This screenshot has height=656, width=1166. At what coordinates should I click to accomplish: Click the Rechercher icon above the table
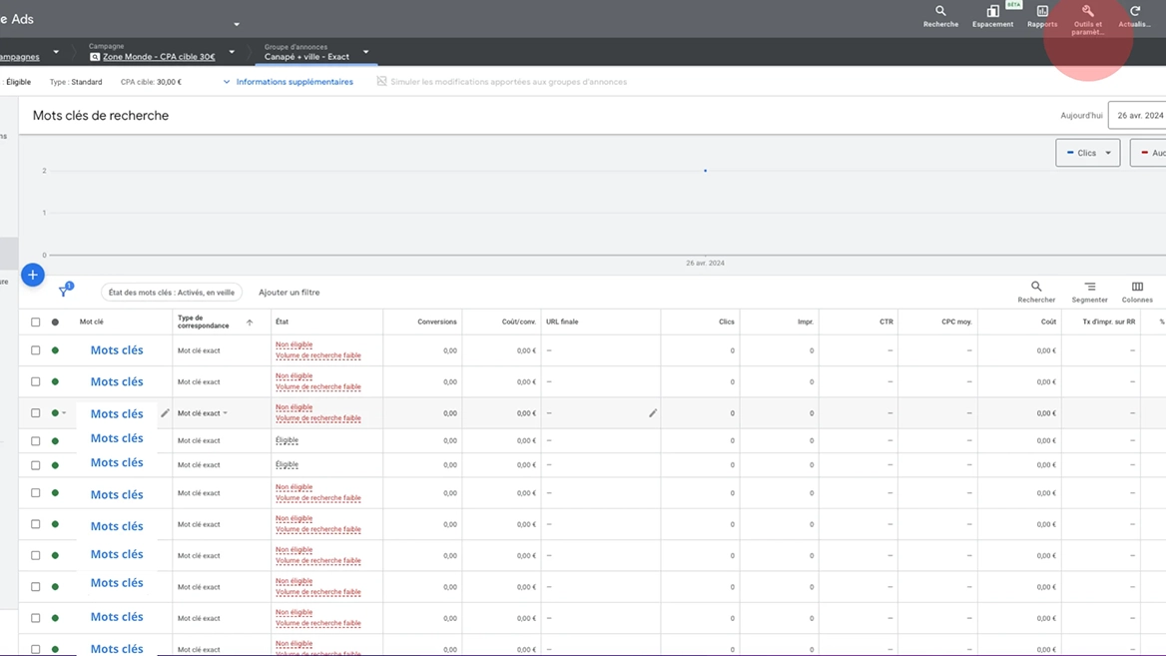[1036, 287]
